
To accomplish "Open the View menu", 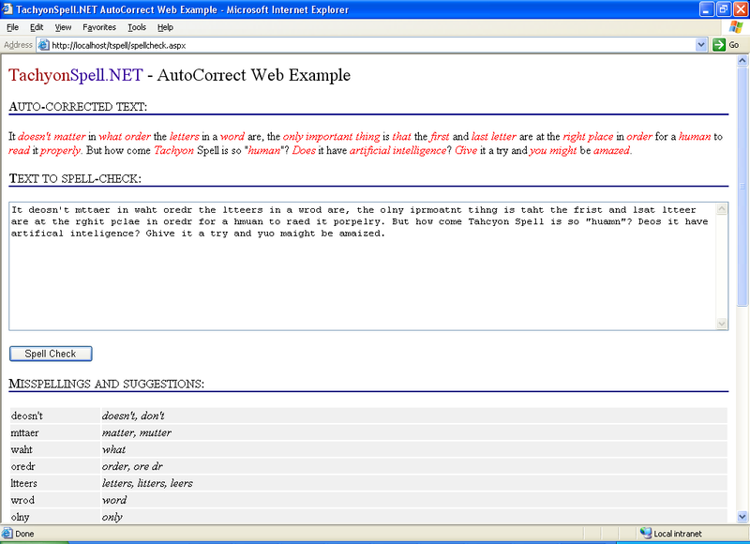I will coord(63,27).
